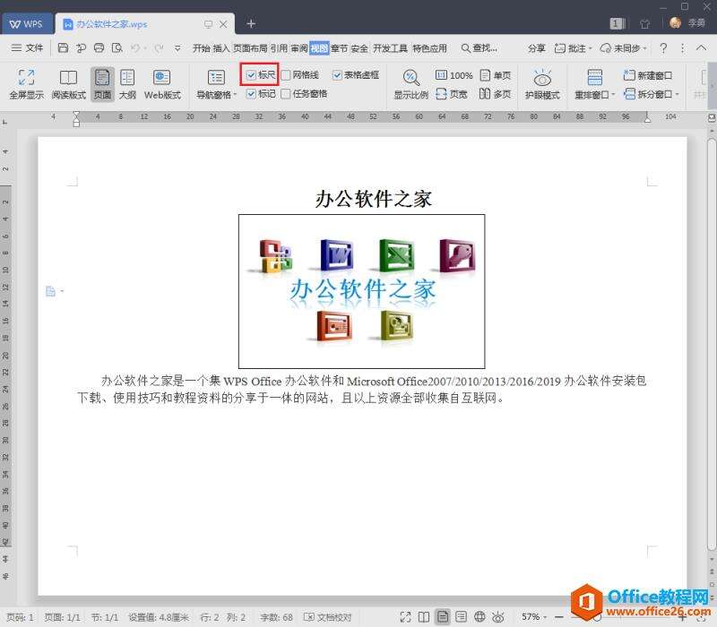Choose 多页 multiple pages view
717x627 pixels.
pyautogui.click(x=496, y=94)
